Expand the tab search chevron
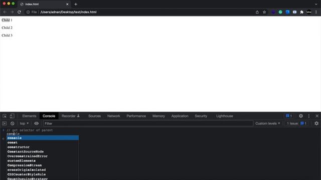Screen dimensions: 321x180 (x=316, y=4)
